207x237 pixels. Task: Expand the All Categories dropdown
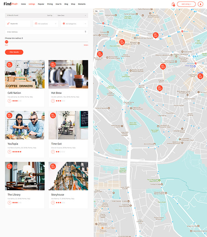[x=74, y=23]
